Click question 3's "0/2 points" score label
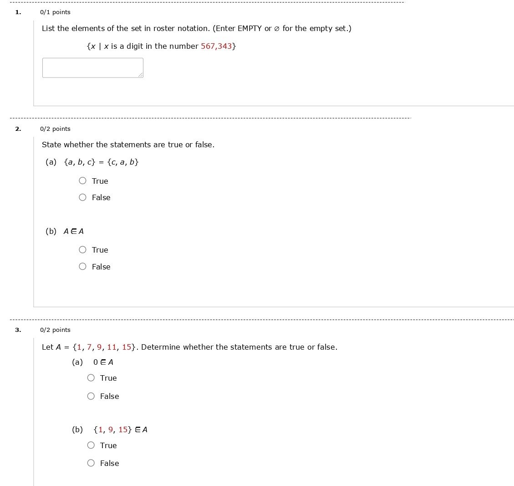The height and width of the screenshot is (486, 514). coord(55,330)
